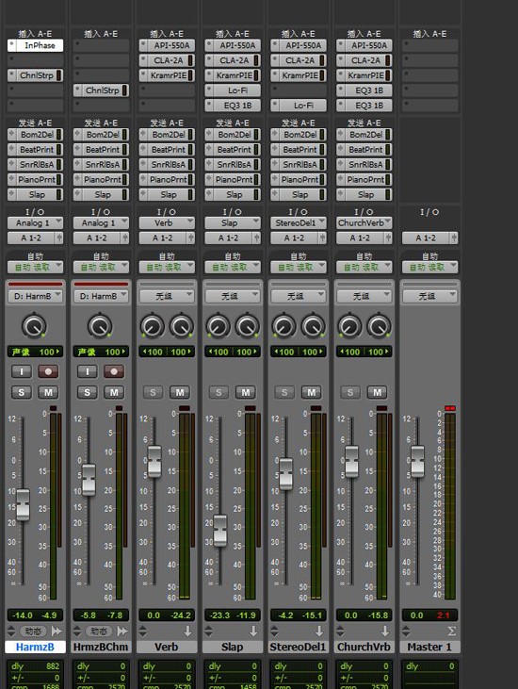The height and width of the screenshot is (689, 518).
Task: Click pan value 100 display on HarmzB
Action: coord(46,352)
